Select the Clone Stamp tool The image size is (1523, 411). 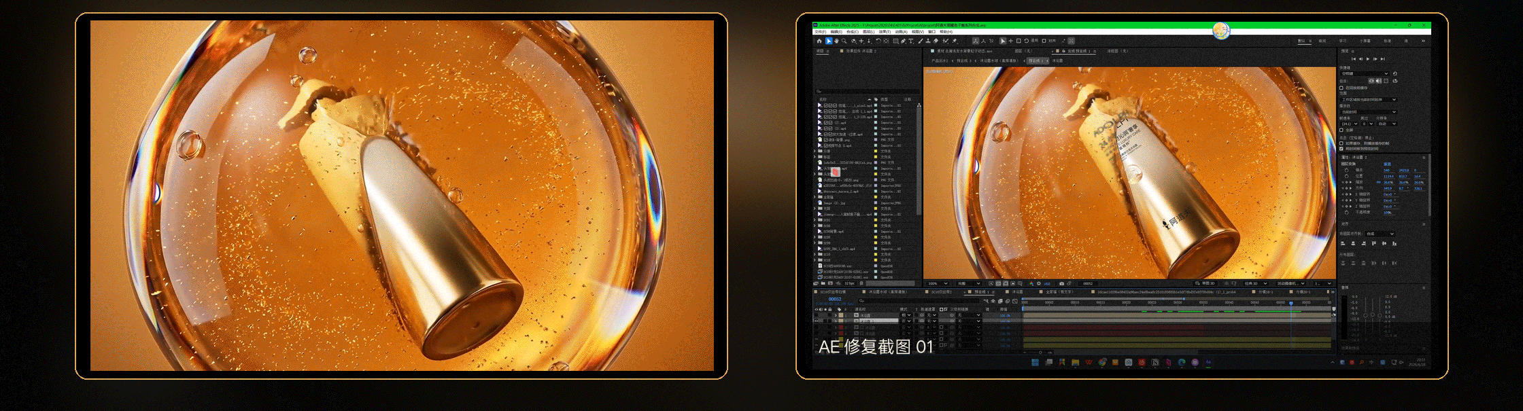point(928,41)
